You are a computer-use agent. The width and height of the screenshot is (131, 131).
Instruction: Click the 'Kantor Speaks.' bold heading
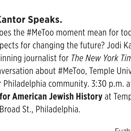(x=31, y=20)
